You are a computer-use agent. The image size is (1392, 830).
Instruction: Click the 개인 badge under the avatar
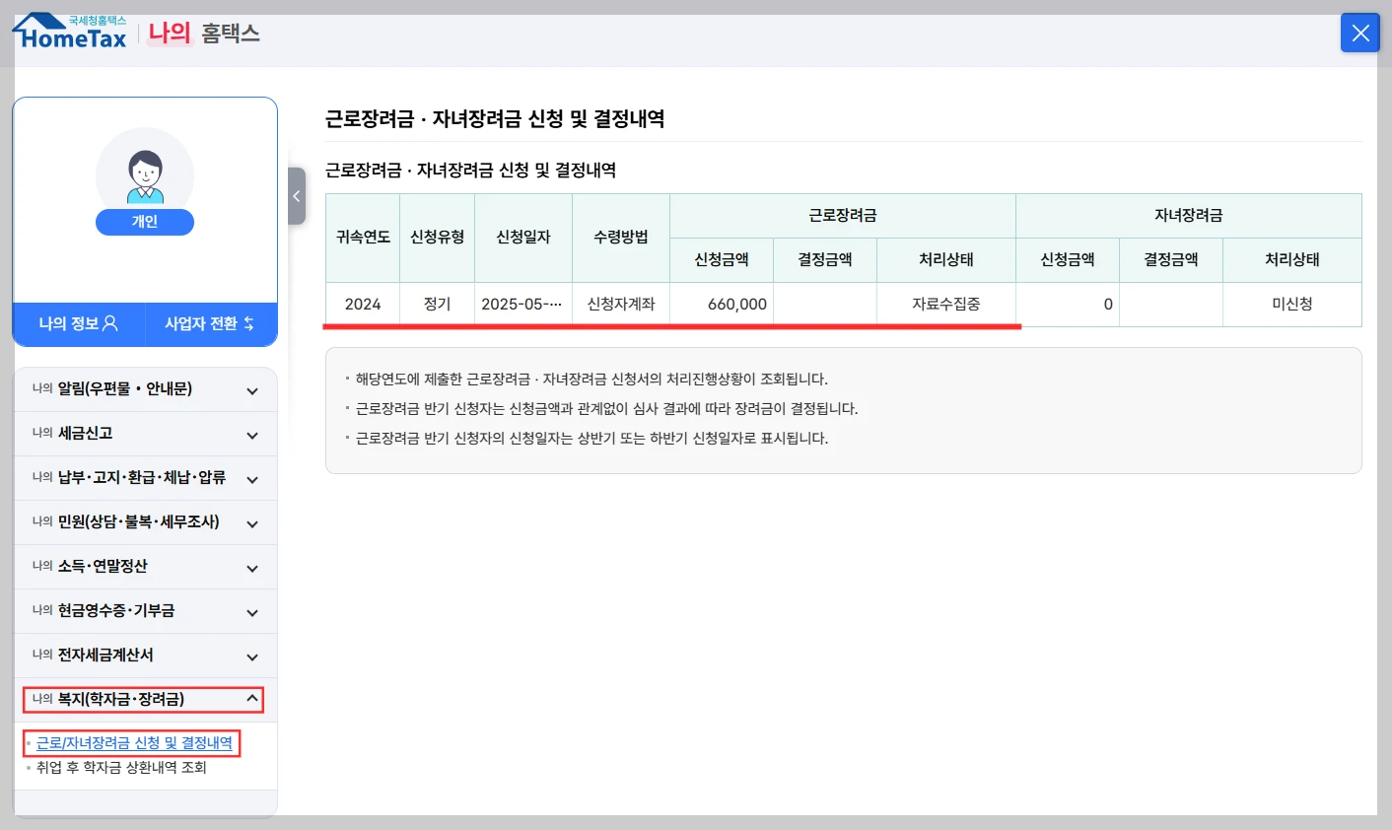pyautogui.click(x=145, y=222)
